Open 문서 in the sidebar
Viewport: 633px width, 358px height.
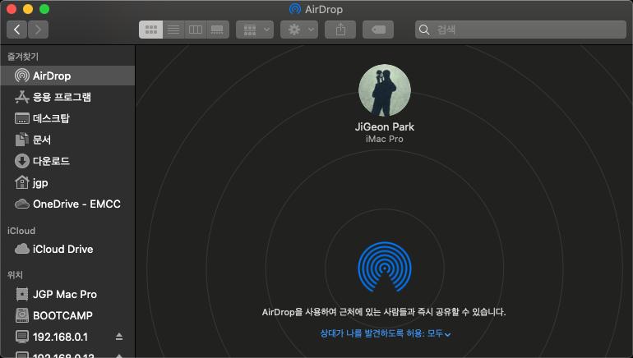tap(67, 140)
